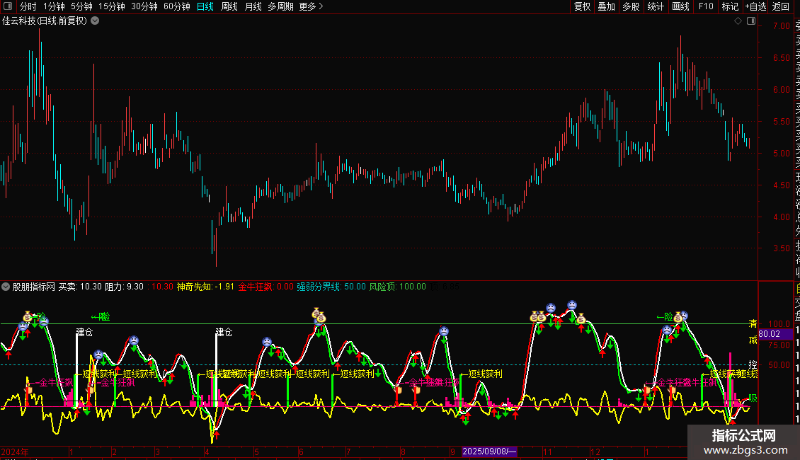This screenshot has width=800, height=460.
Task: Click the 买卖: 10.30 value
Action: coord(80,287)
